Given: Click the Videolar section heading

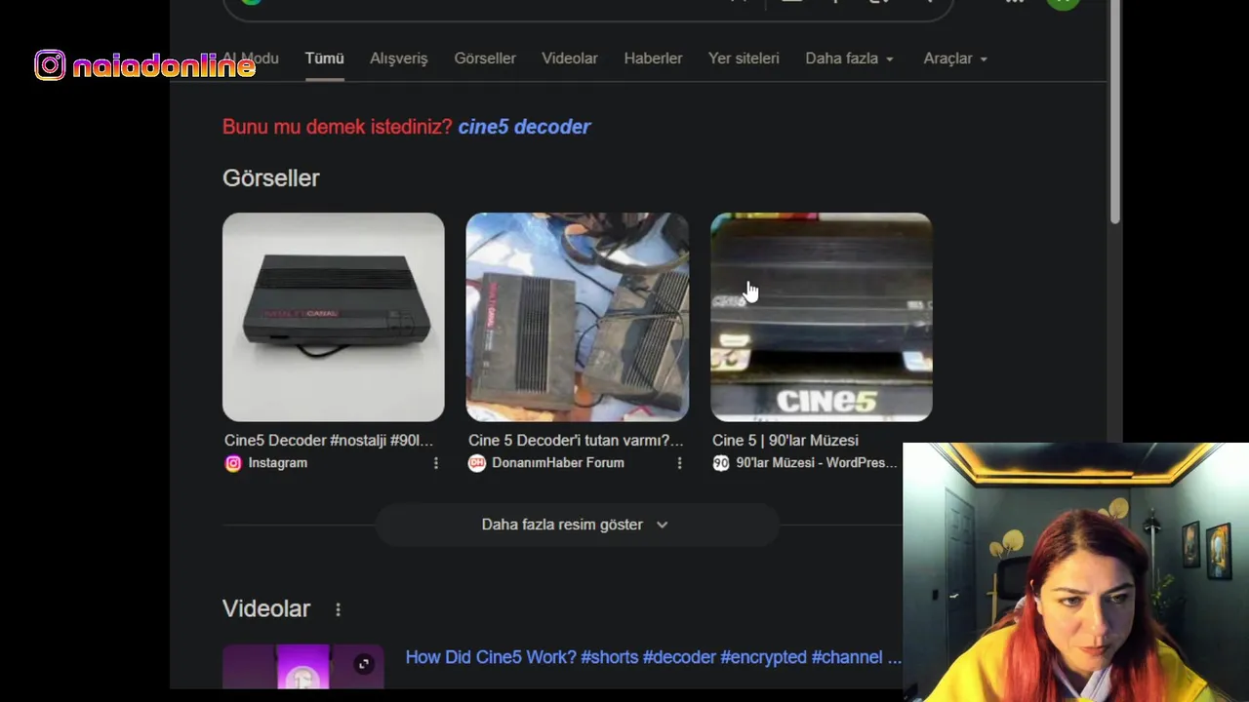Looking at the screenshot, I should (266, 608).
